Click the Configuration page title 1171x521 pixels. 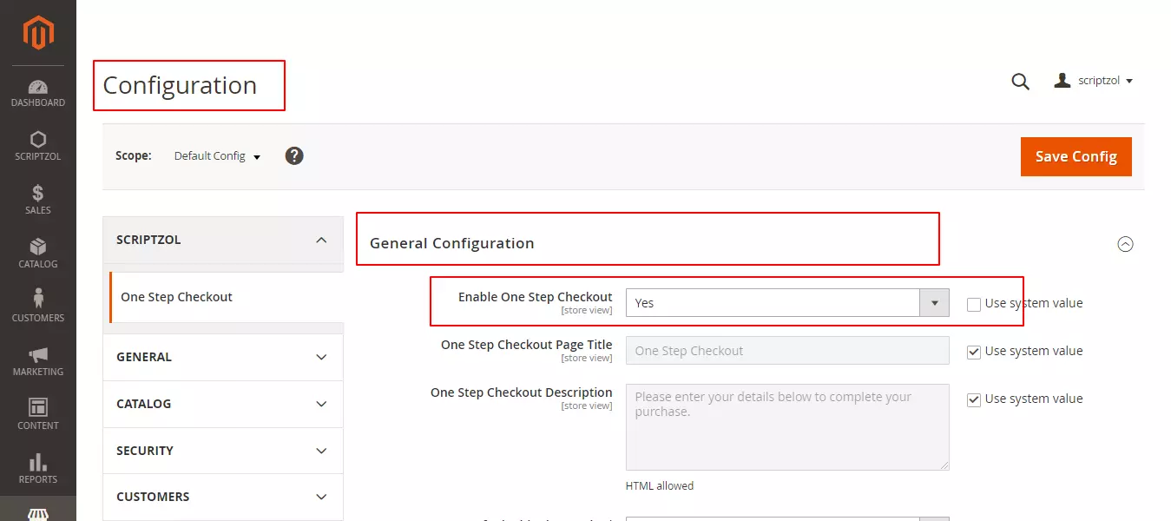(180, 85)
